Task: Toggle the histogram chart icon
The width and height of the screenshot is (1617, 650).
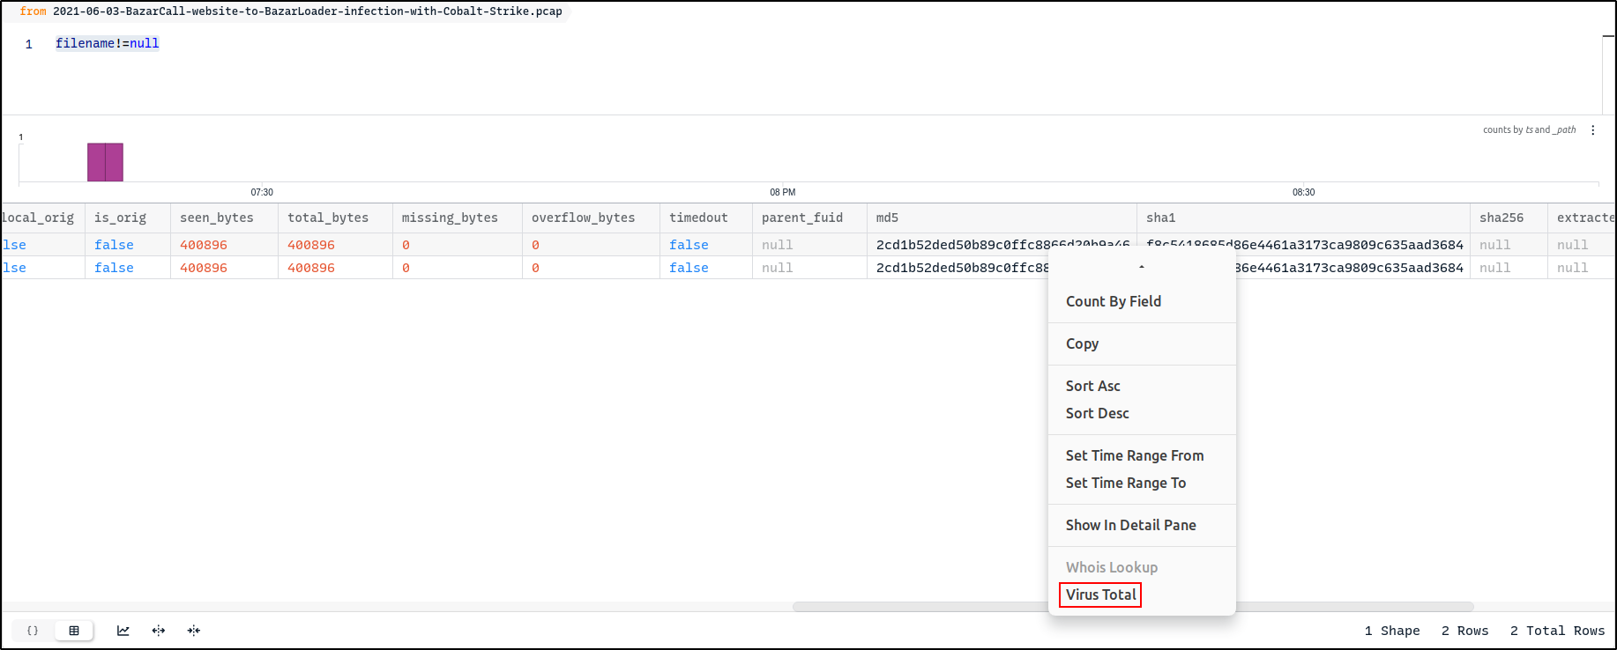Action: coord(123,631)
